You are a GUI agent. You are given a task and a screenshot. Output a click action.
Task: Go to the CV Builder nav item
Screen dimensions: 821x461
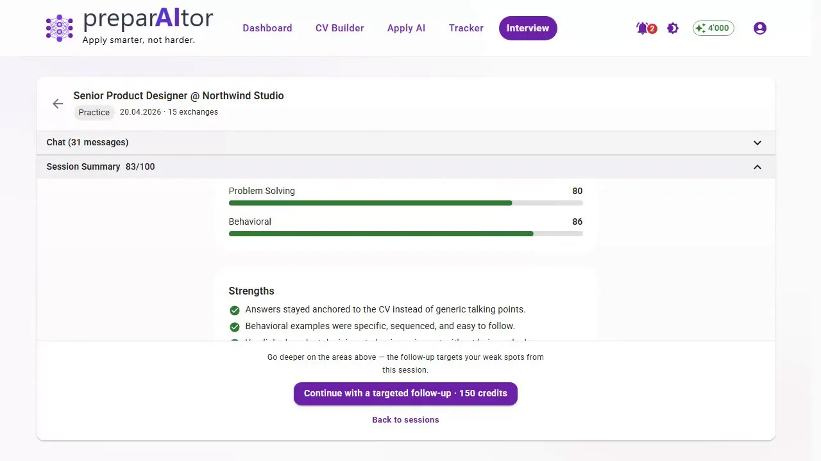(x=340, y=28)
